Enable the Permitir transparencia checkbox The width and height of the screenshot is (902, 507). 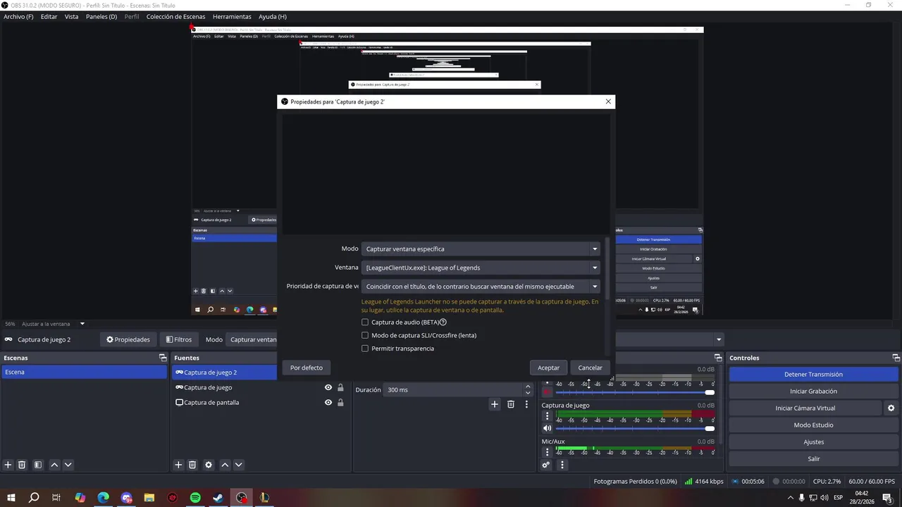365,349
